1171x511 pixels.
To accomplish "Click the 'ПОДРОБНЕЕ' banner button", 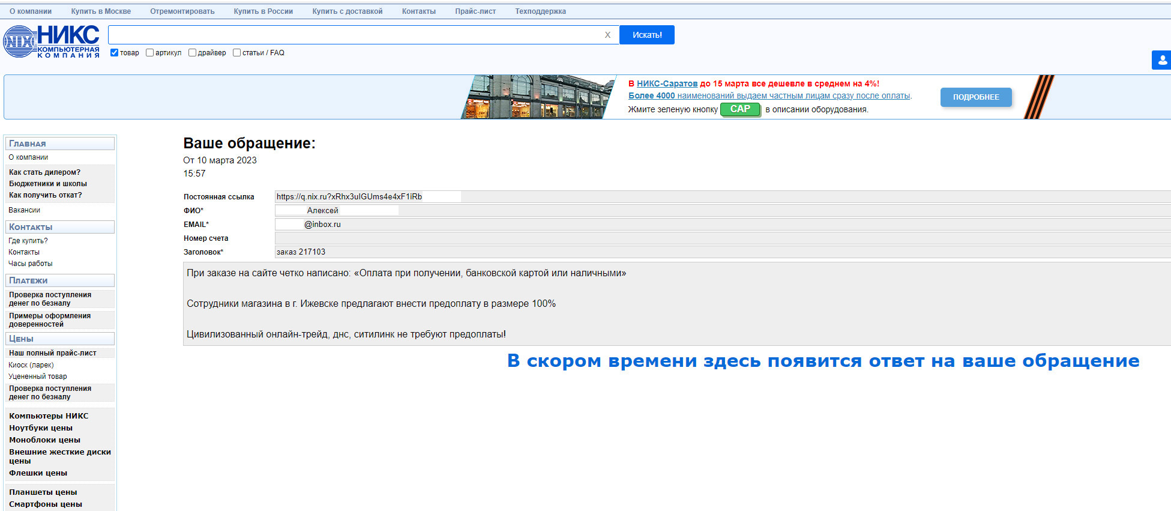I will pos(975,97).
